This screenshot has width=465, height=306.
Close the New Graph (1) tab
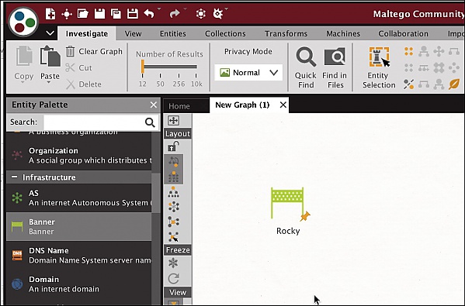pos(283,105)
